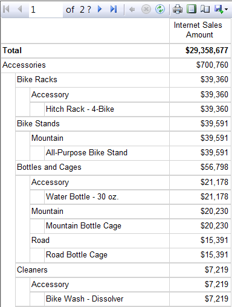Click the current page number field

click(x=46, y=10)
